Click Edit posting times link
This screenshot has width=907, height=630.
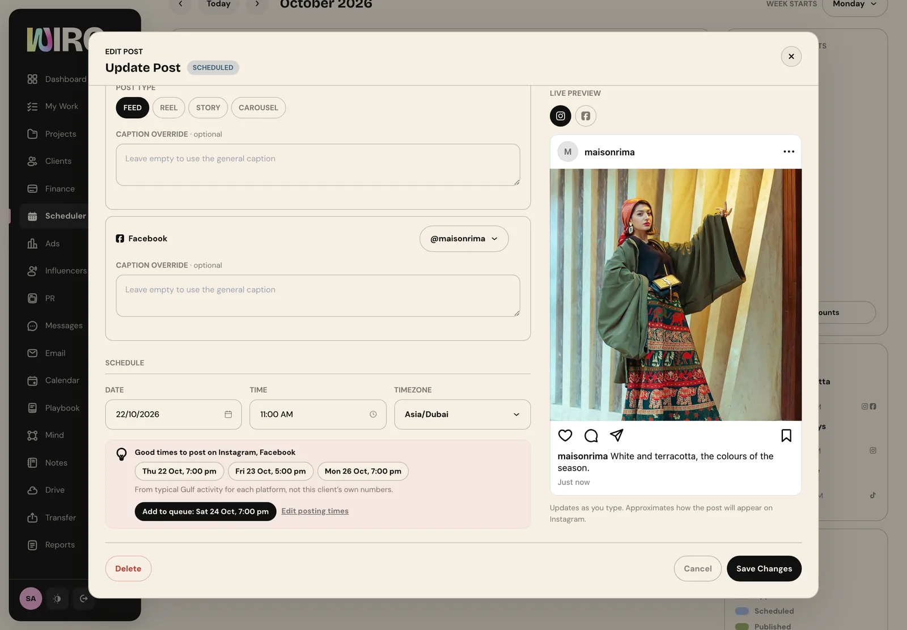[x=315, y=511]
